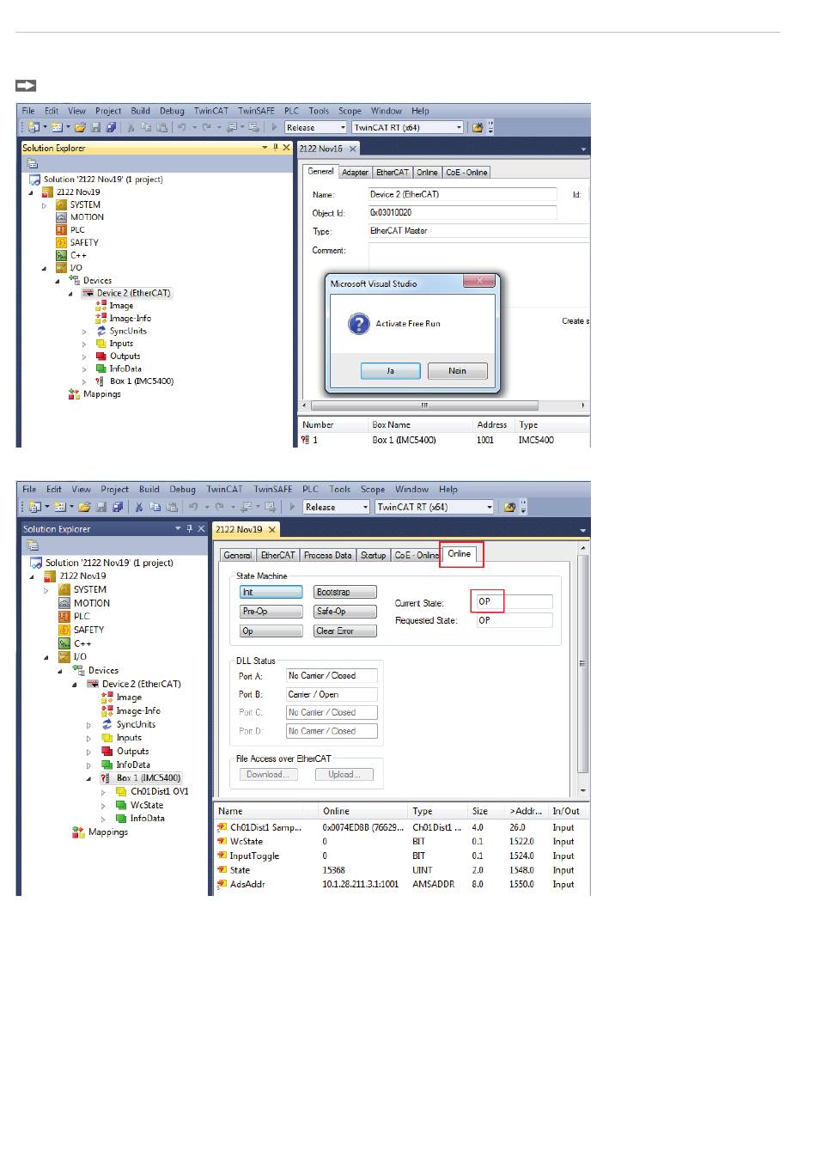The height and width of the screenshot is (1176, 816).
Task: Collapse I/O node in State Machine window tree
Action: pos(46,657)
